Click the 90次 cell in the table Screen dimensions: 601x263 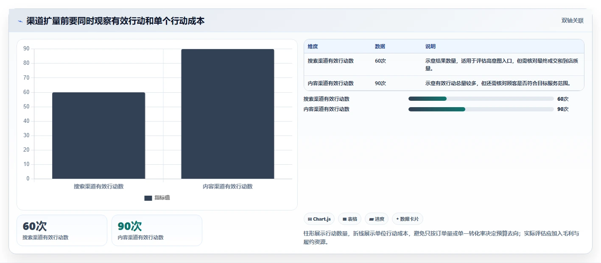point(380,83)
